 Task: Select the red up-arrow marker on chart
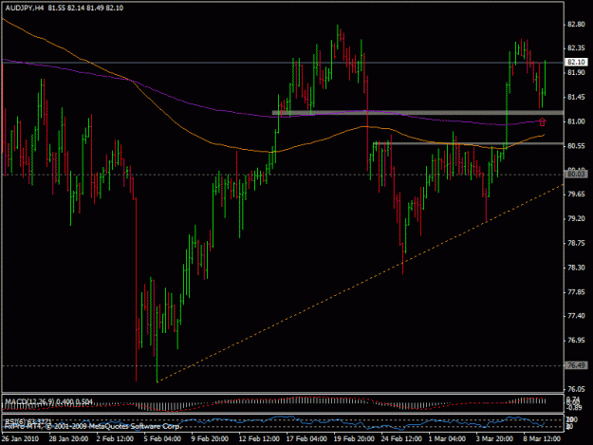[x=542, y=121]
